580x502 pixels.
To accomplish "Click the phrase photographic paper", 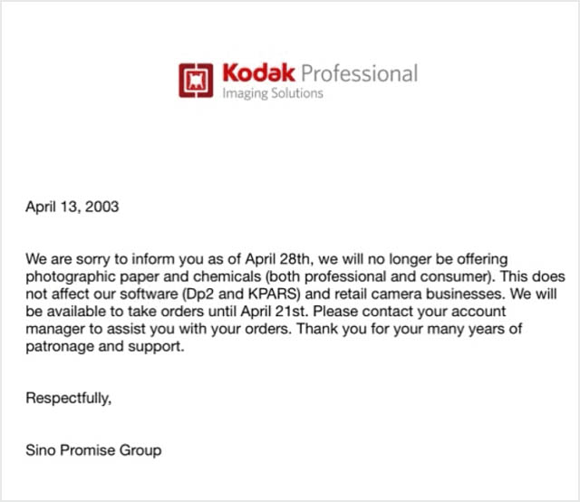I will click(x=92, y=277).
